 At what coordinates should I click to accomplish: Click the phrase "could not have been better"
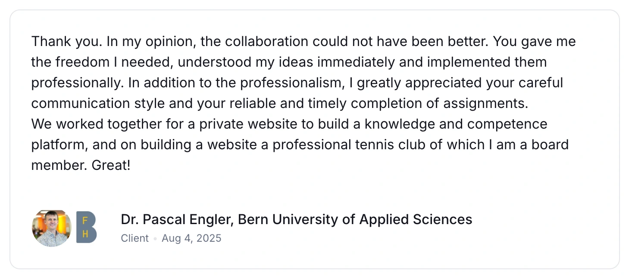coord(400,42)
